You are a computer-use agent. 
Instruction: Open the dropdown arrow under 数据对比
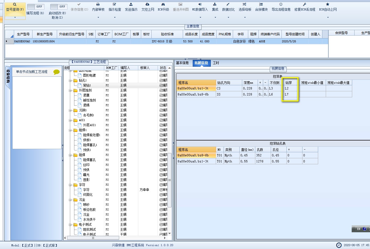228,18
